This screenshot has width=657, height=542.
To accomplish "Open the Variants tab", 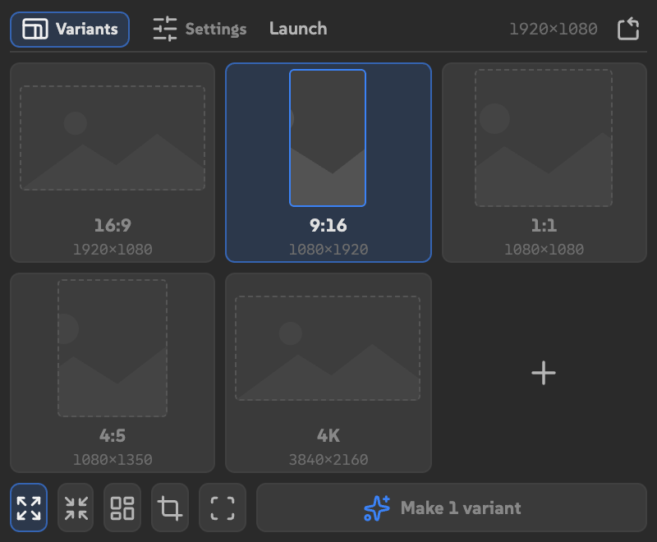I will tap(70, 30).
